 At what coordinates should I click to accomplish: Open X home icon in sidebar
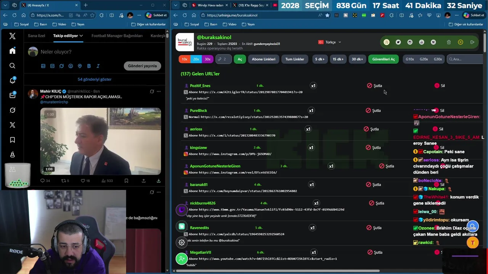(x=13, y=51)
